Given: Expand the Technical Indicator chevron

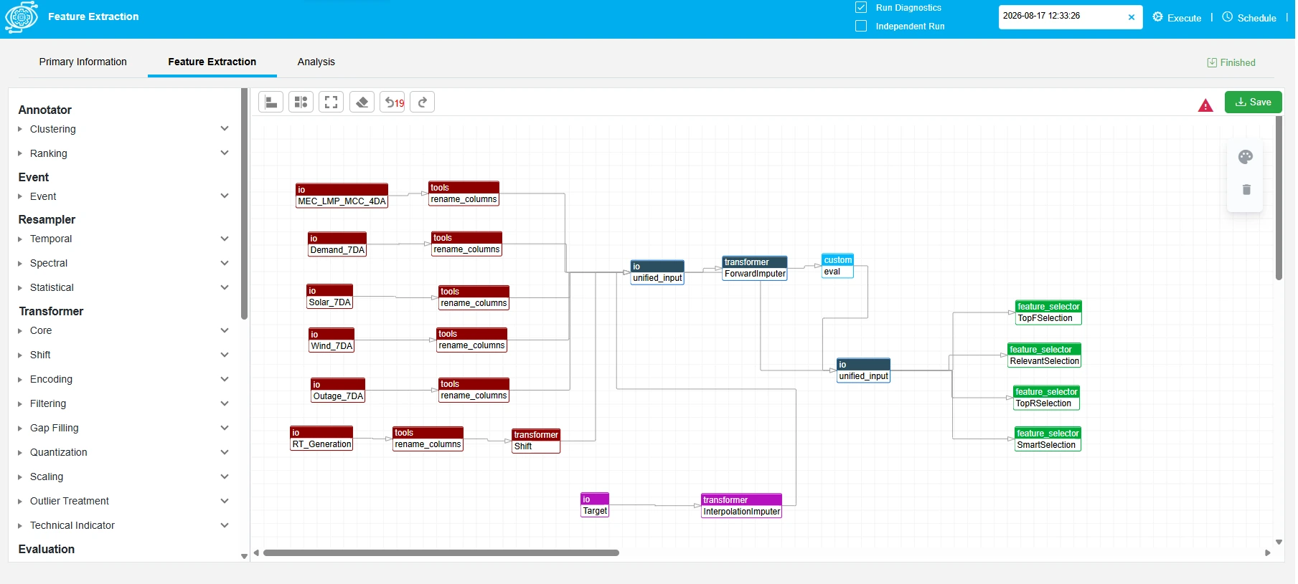Looking at the screenshot, I should [x=225, y=525].
